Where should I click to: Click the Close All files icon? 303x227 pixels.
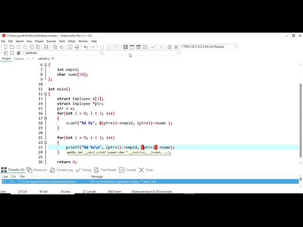(x=38, y=47)
